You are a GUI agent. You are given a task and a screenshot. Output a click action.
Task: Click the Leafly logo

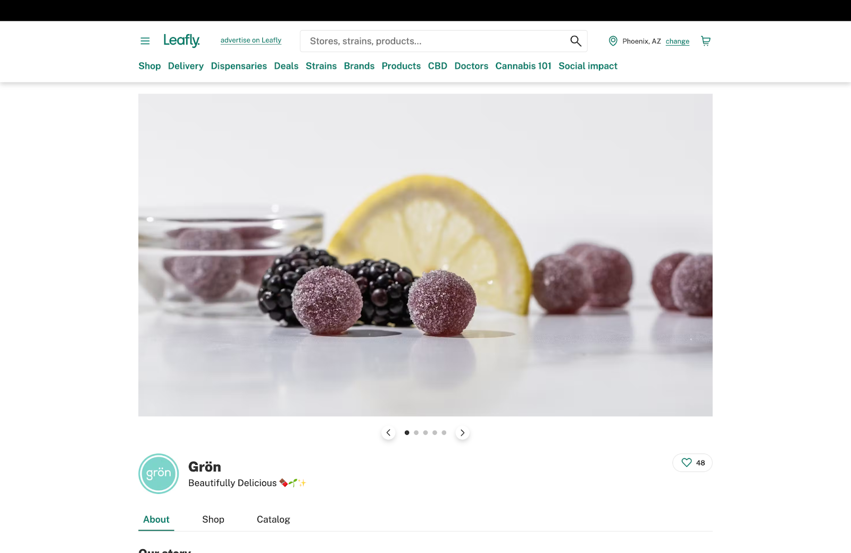click(x=181, y=40)
